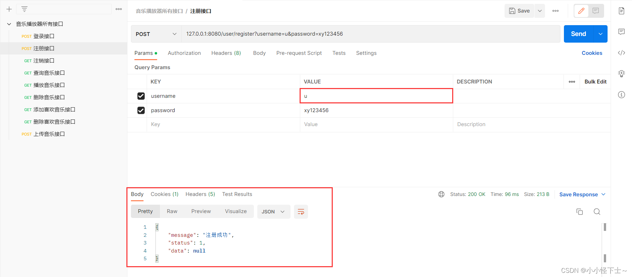Viewport: 632px width, 277px height.
Task: Open the Settings tab
Action: 366,53
